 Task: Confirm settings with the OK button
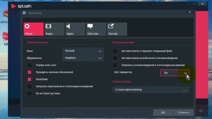click(163, 112)
